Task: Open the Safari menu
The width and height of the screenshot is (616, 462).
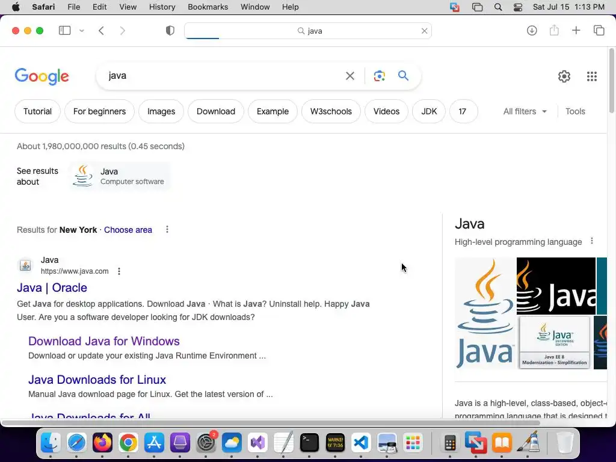Action: point(43,7)
